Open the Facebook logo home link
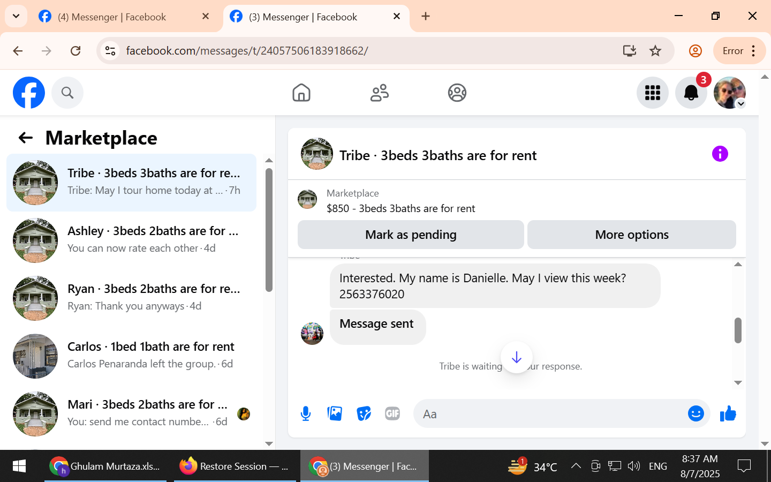 [29, 93]
